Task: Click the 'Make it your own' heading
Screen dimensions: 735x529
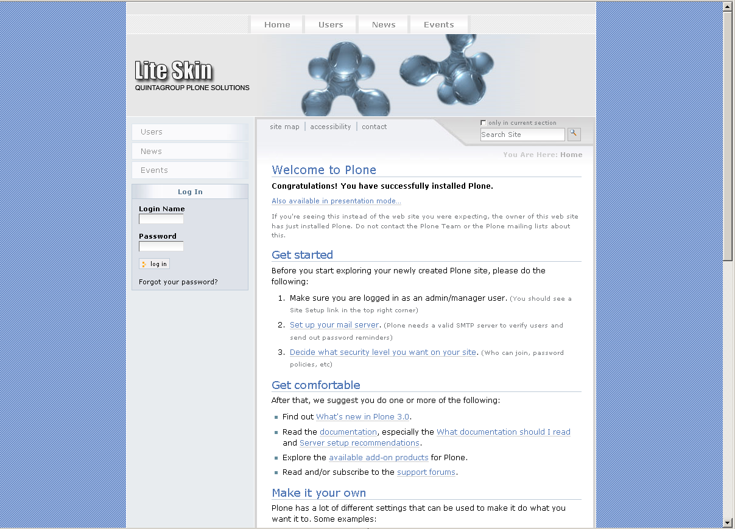Action: point(319,492)
